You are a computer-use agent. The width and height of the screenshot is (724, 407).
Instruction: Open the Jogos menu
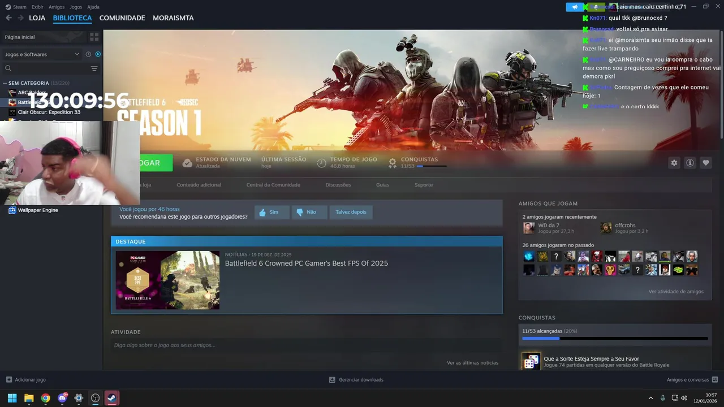[76, 7]
